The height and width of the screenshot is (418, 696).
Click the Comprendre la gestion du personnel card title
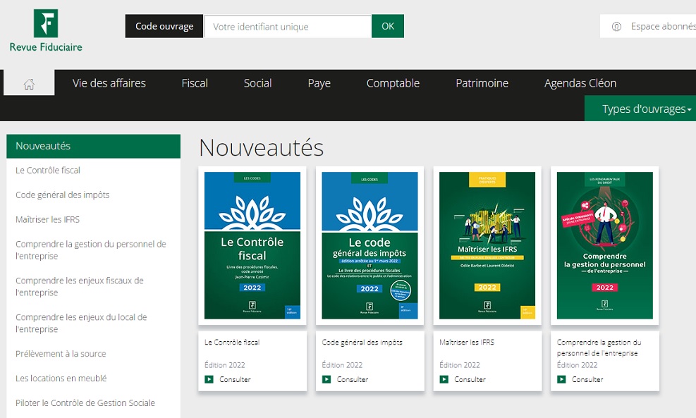click(x=599, y=348)
